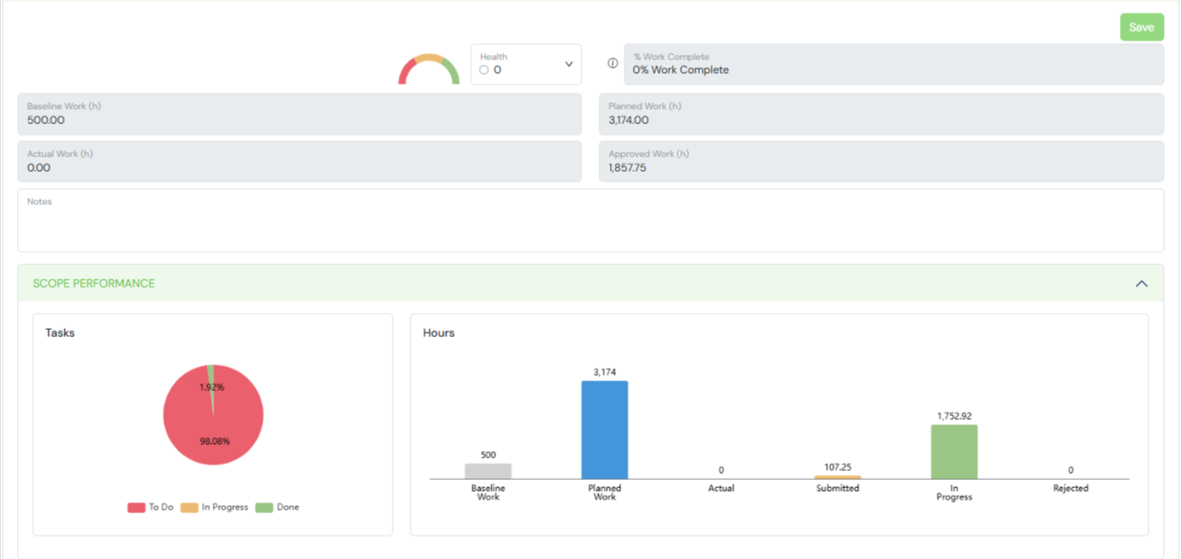Click the Baseline Work (h) field
1181x559 pixels.
click(x=299, y=114)
